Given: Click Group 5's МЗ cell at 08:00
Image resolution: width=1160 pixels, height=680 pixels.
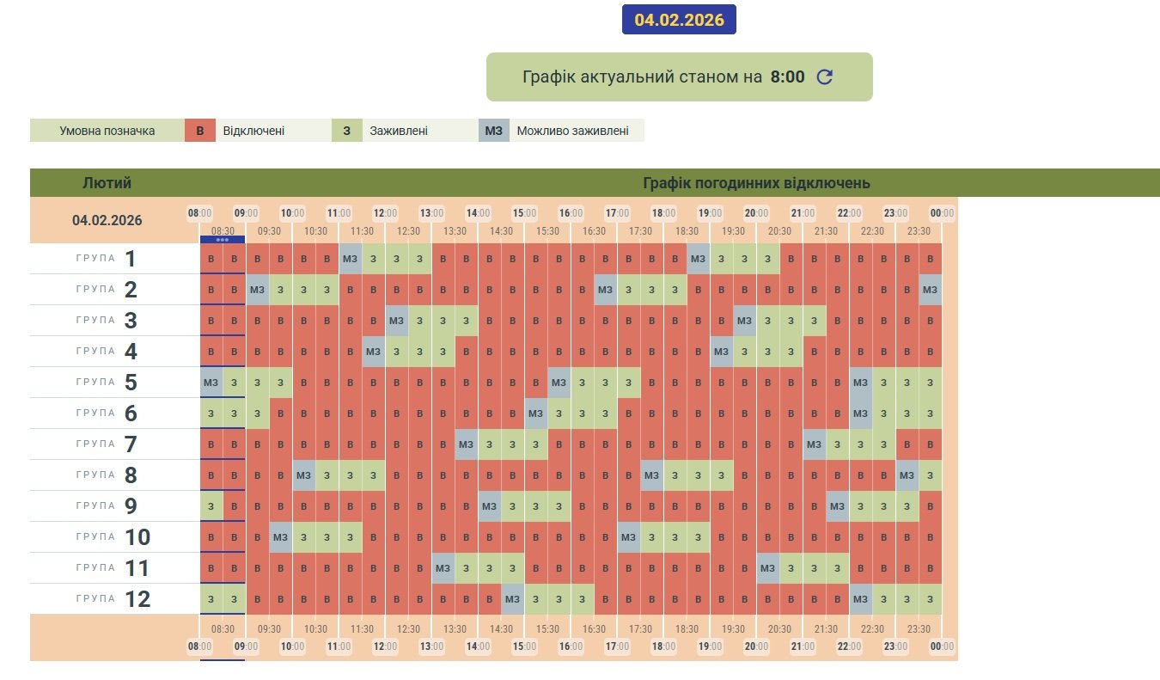Looking at the screenshot, I should click(211, 383).
